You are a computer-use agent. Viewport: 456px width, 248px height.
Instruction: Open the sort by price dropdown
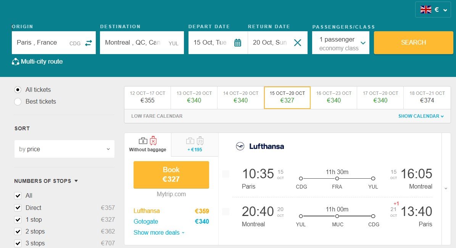tap(64, 149)
